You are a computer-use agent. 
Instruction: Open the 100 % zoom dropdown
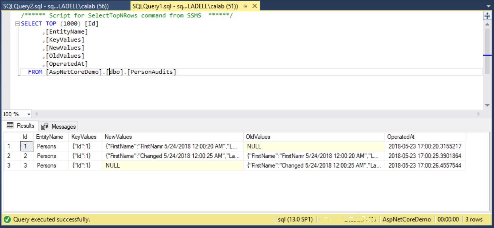(x=29, y=114)
